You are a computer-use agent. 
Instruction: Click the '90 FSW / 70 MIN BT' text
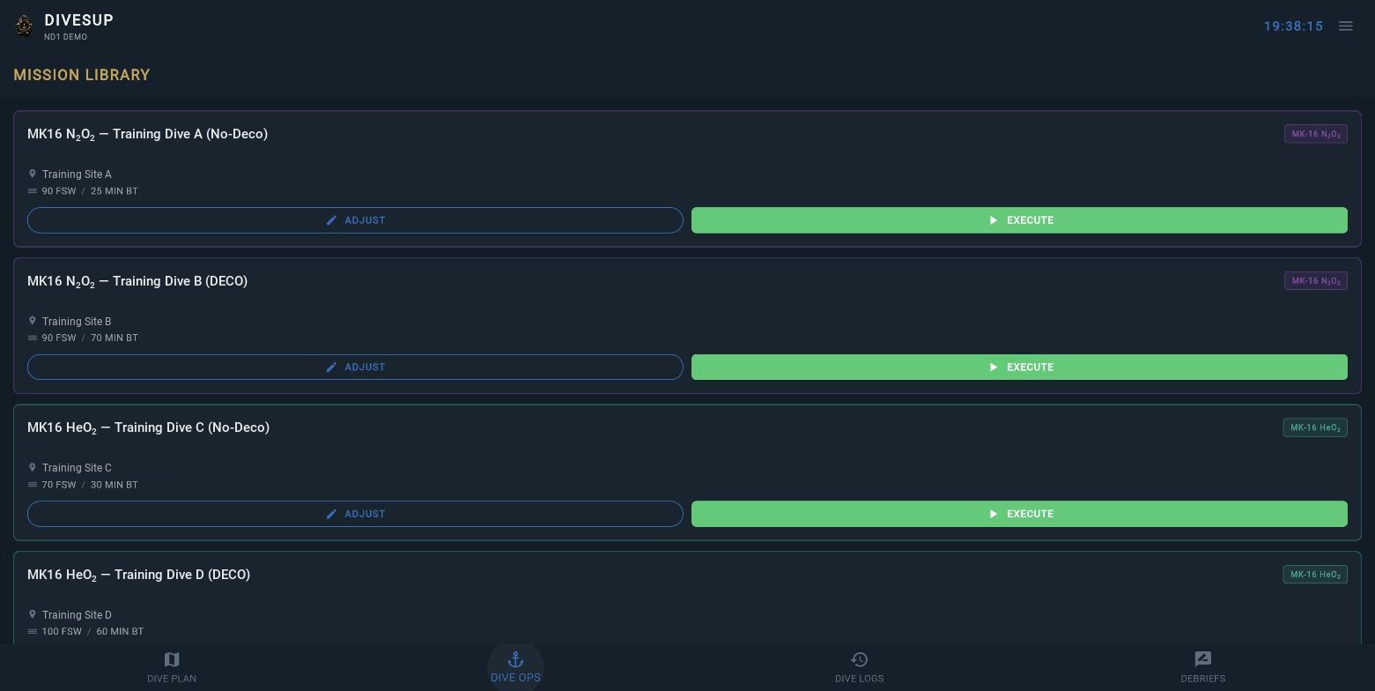point(90,338)
